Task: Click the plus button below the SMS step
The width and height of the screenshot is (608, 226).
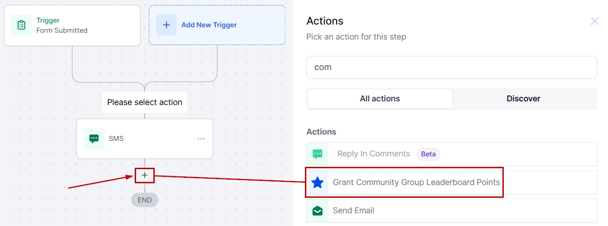Action: click(x=145, y=175)
